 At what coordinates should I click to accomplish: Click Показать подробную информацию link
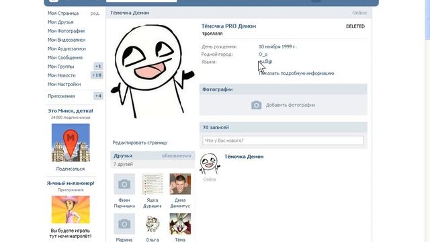(296, 73)
